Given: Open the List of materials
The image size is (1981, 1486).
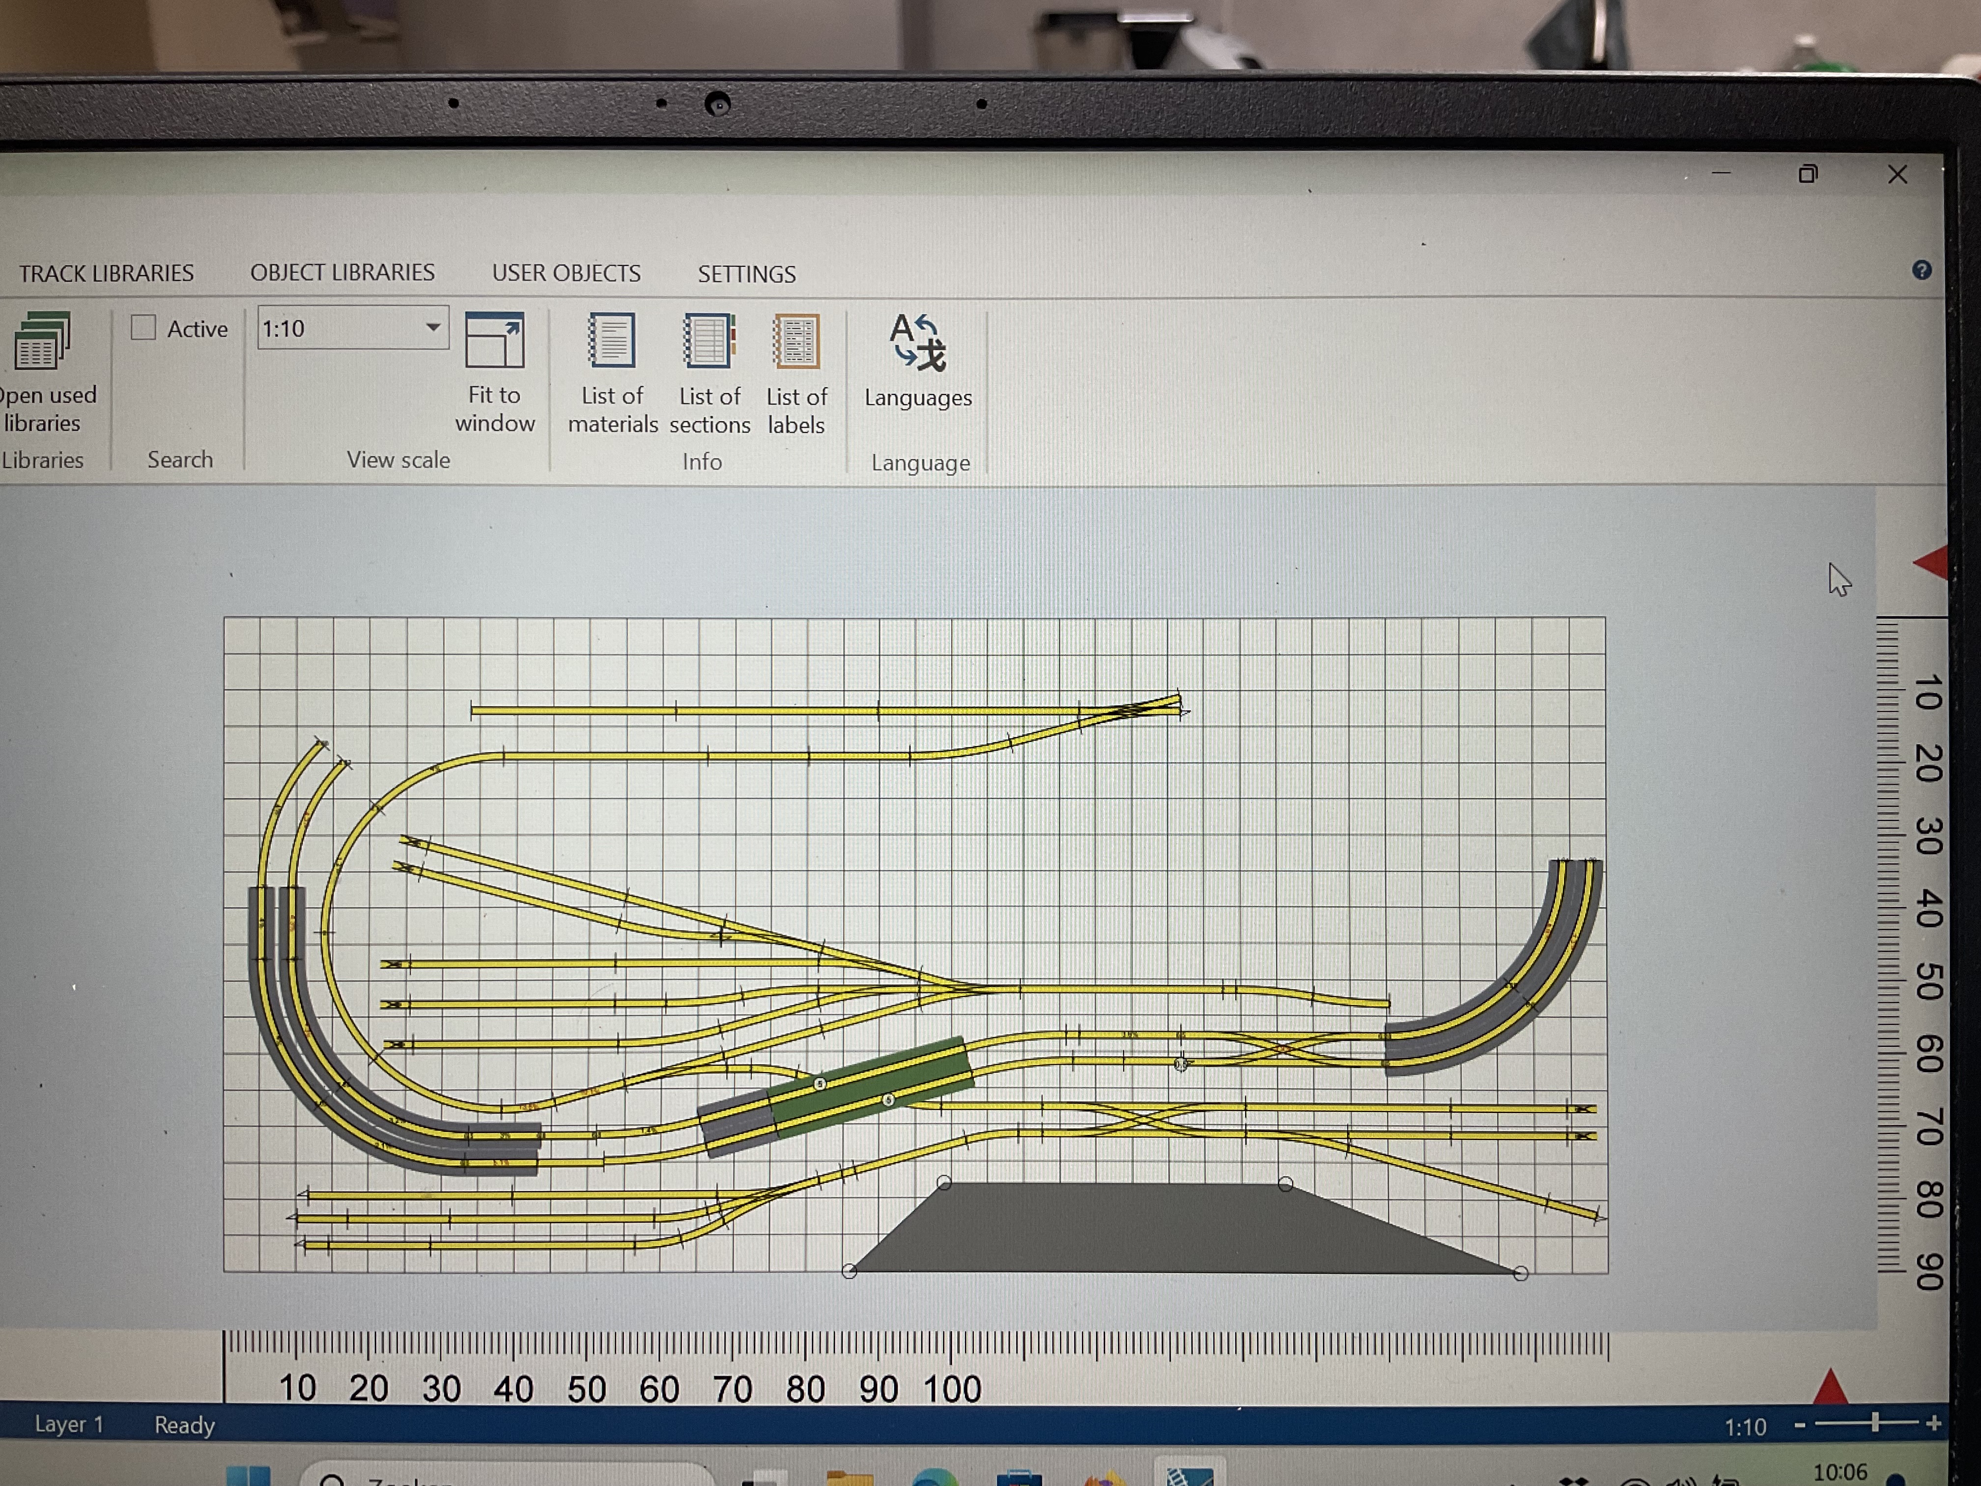Looking at the screenshot, I should [612, 340].
